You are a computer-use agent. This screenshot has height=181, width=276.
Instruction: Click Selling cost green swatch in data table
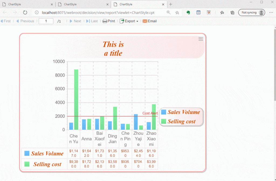point(27,164)
